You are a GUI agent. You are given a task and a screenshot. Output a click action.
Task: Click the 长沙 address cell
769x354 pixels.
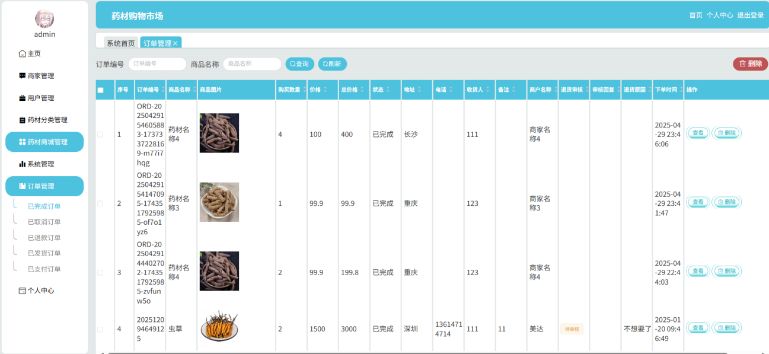410,135
